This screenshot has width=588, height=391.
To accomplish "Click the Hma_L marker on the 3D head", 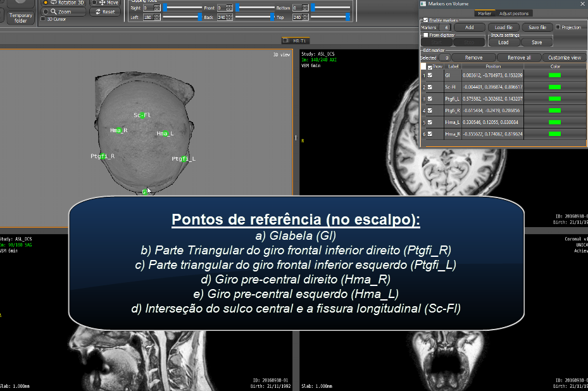I will click(165, 133).
